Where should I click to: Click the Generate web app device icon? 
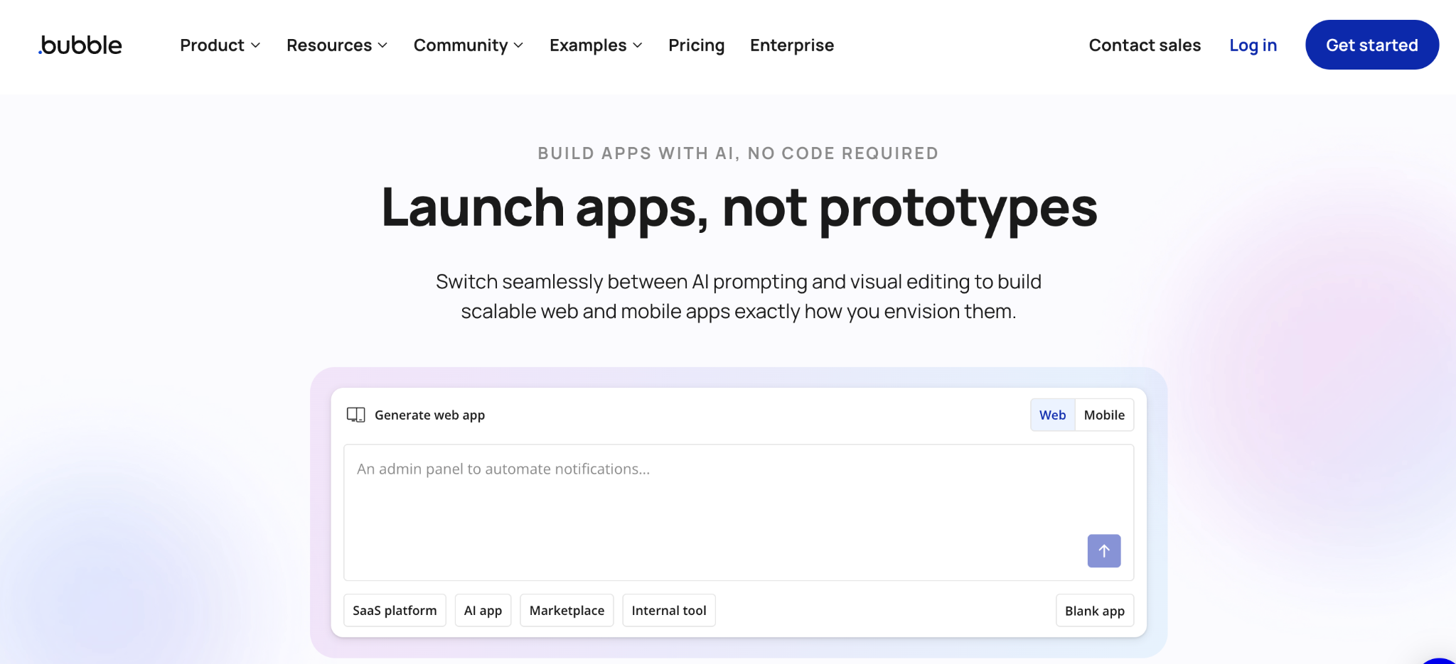[355, 415]
